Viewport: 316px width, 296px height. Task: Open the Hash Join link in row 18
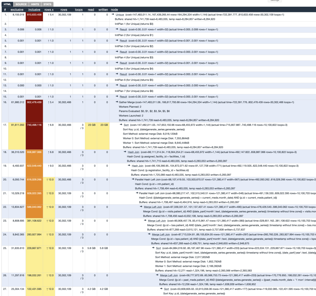pos(133,152)
